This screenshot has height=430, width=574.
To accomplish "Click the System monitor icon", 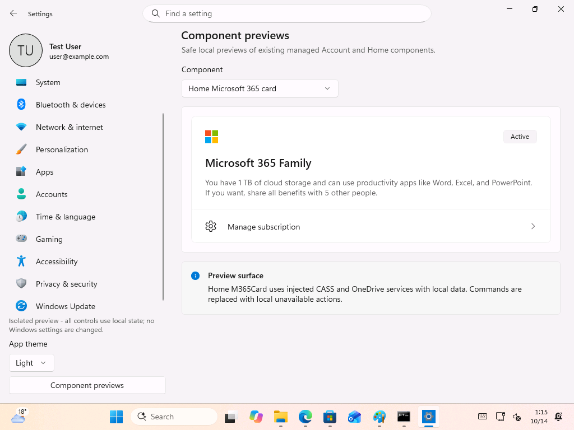I will 21,82.
